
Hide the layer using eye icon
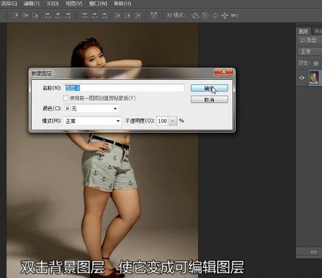(302, 77)
